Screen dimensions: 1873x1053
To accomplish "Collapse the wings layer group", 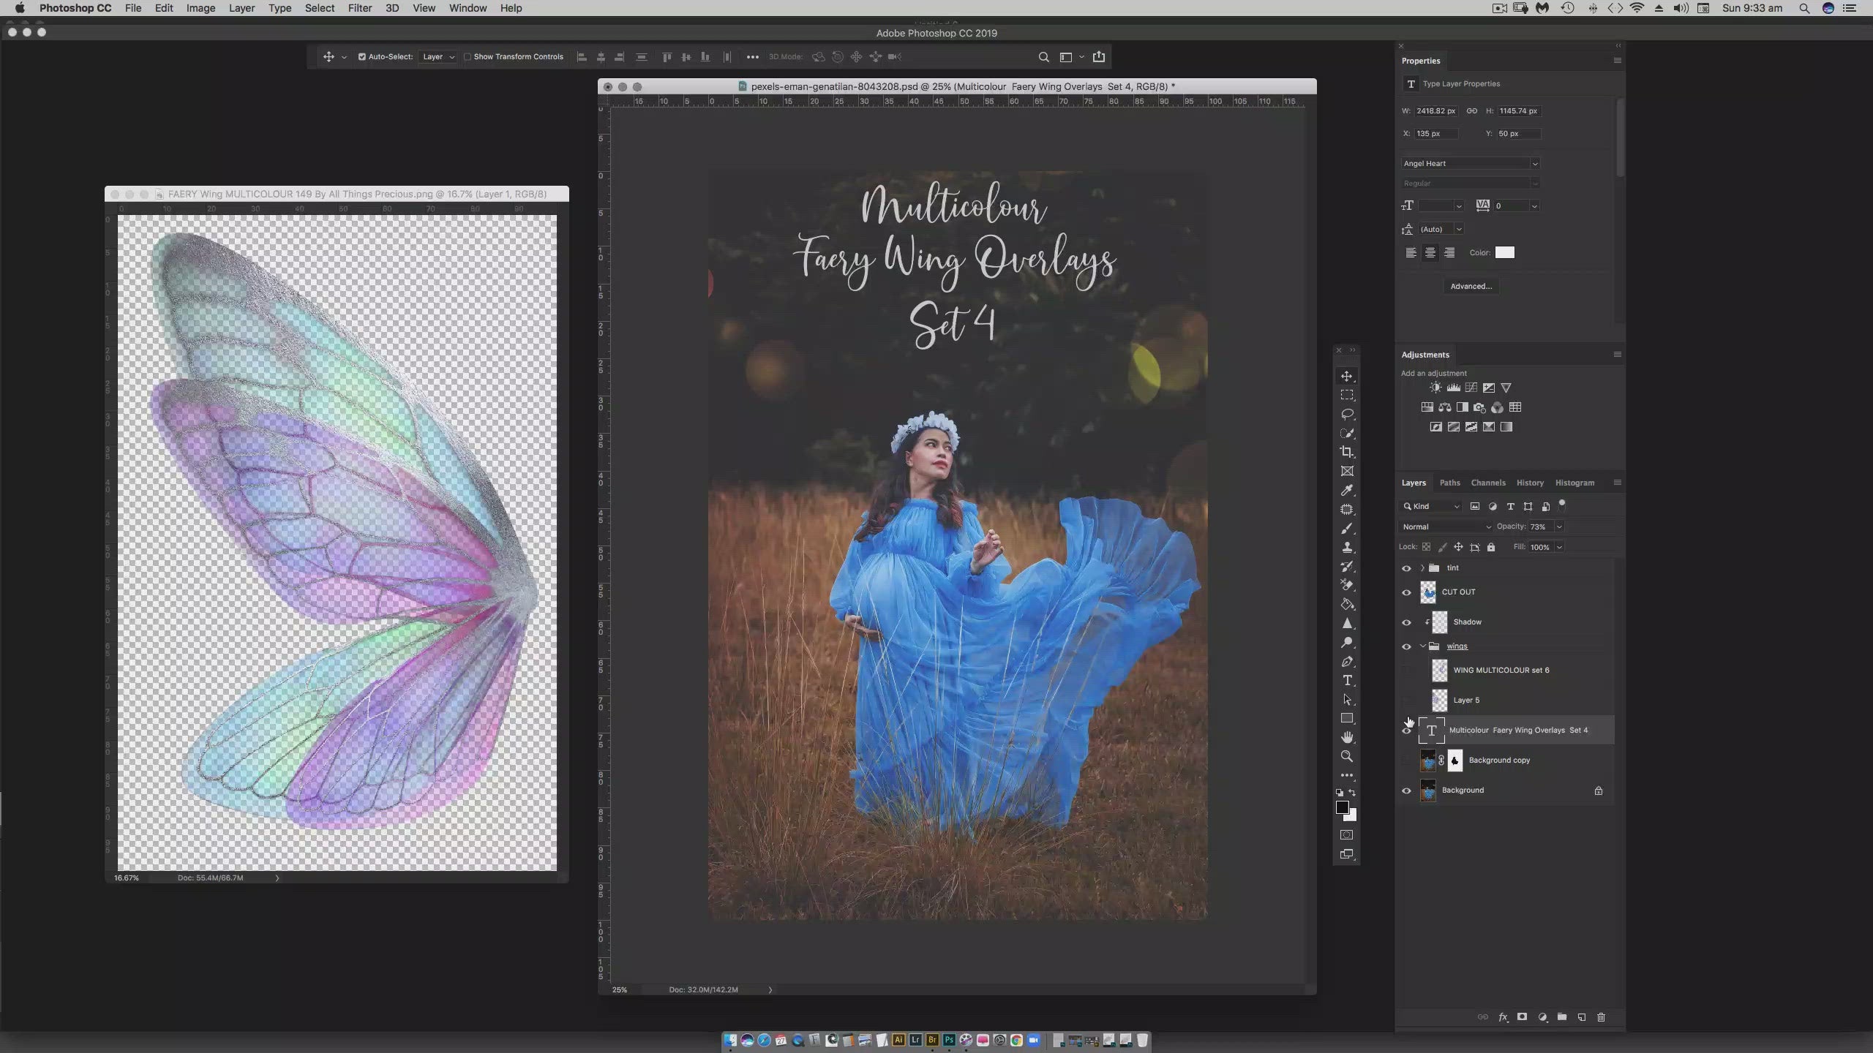I will 1423,646.
